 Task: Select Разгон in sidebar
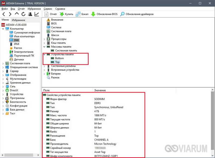click(x=16, y=48)
